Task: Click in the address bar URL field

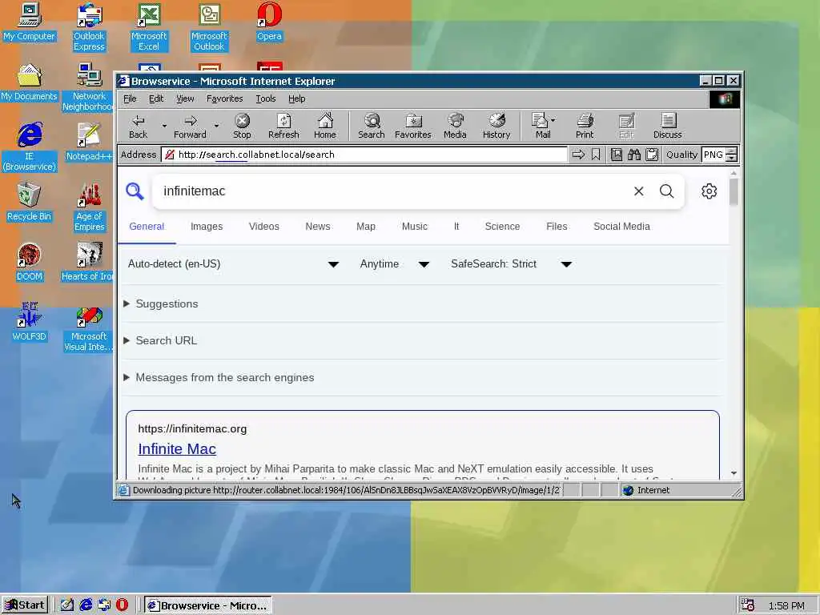Action: [364, 155]
